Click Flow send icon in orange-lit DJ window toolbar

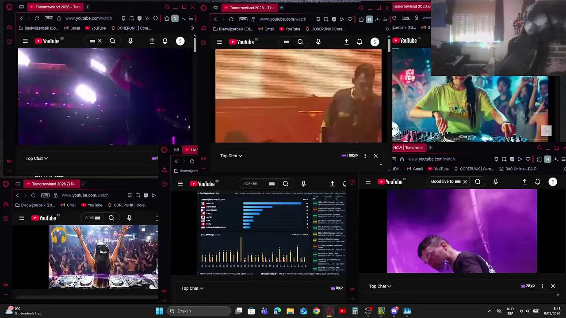tap(342, 19)
